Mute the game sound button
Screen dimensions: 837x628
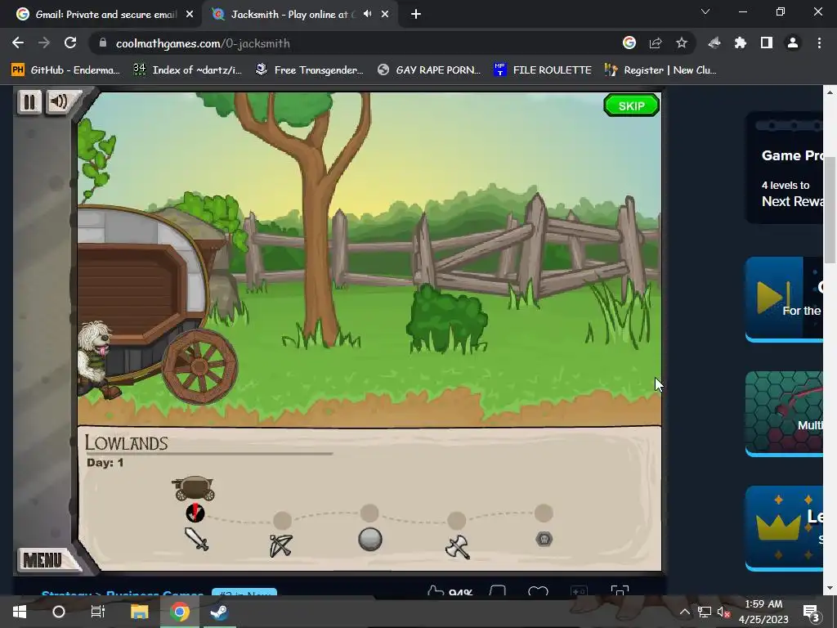60,101
